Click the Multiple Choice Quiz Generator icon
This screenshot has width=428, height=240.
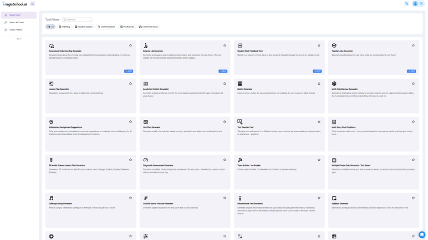coord(334,160)
